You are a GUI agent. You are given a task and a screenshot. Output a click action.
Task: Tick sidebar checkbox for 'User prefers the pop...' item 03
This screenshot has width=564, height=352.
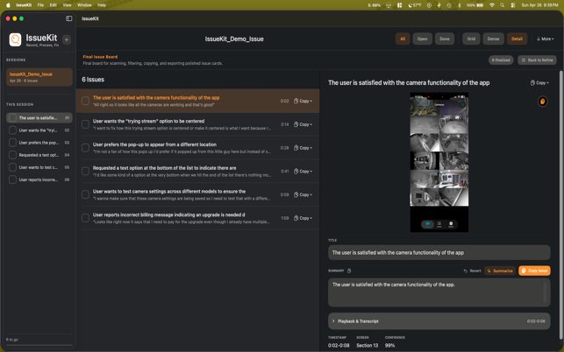(x=12, y=143)
